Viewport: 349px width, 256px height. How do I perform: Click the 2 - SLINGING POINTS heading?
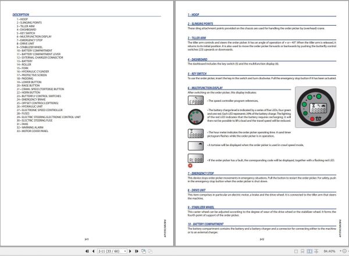point(200,24)
